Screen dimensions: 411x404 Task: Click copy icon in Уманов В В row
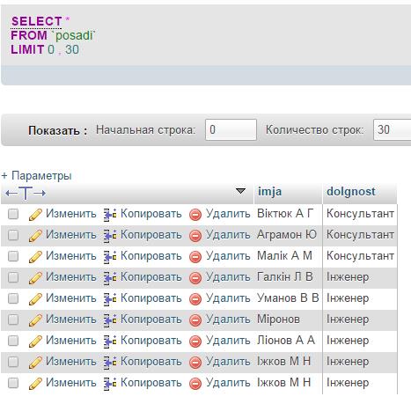click(x=110, y=299)
